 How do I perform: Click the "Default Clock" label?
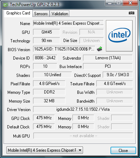point(18,127)
